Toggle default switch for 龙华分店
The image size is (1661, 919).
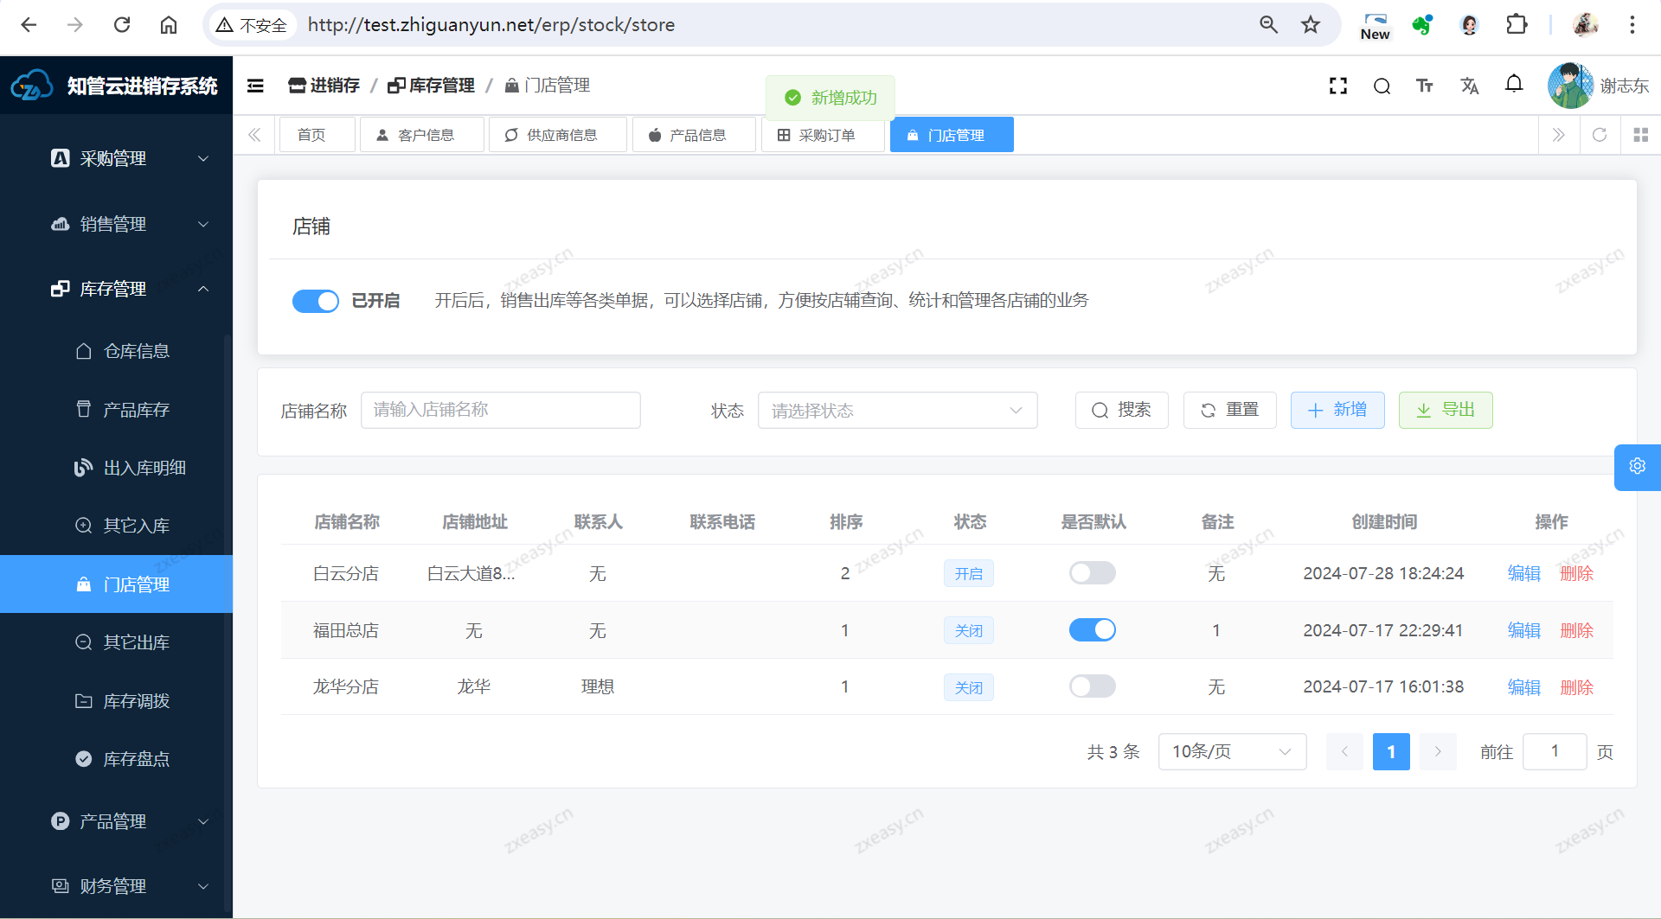[x=1092, y=686]
